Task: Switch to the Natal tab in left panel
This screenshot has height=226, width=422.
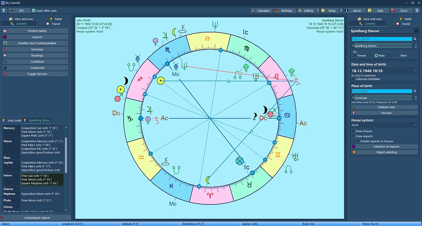Action: pos(55,19)
